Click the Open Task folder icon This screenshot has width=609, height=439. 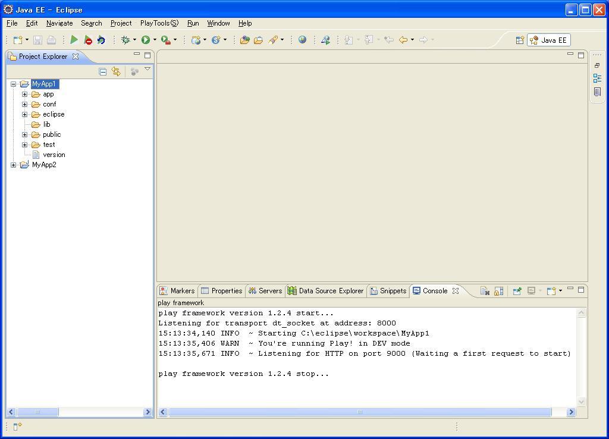258,40
